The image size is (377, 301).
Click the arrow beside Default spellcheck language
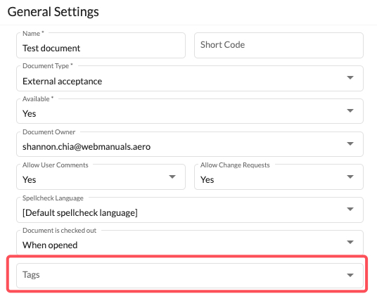(350, 209)
